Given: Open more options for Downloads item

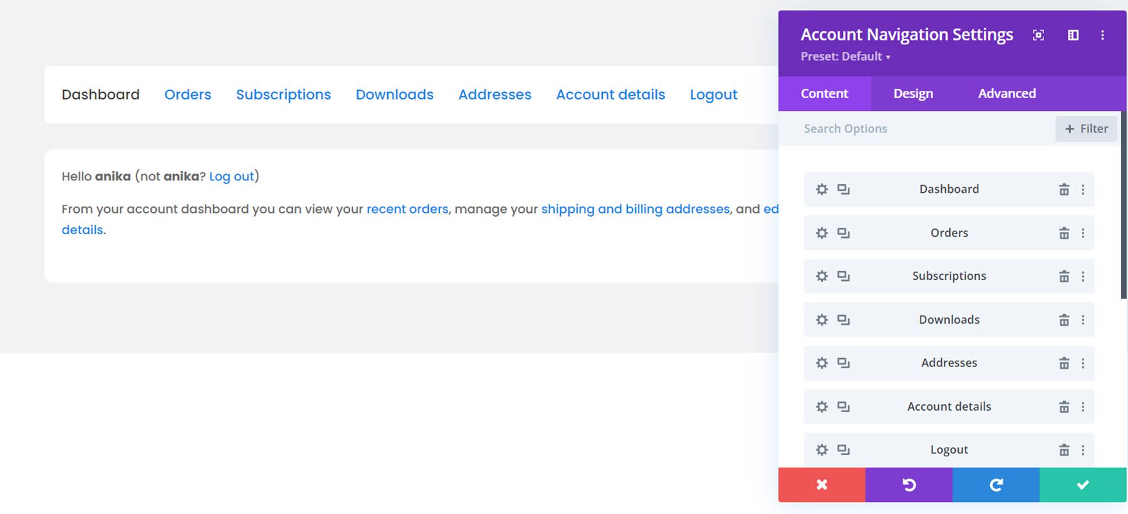Looking at the screenshot, I should (1083, 320).
